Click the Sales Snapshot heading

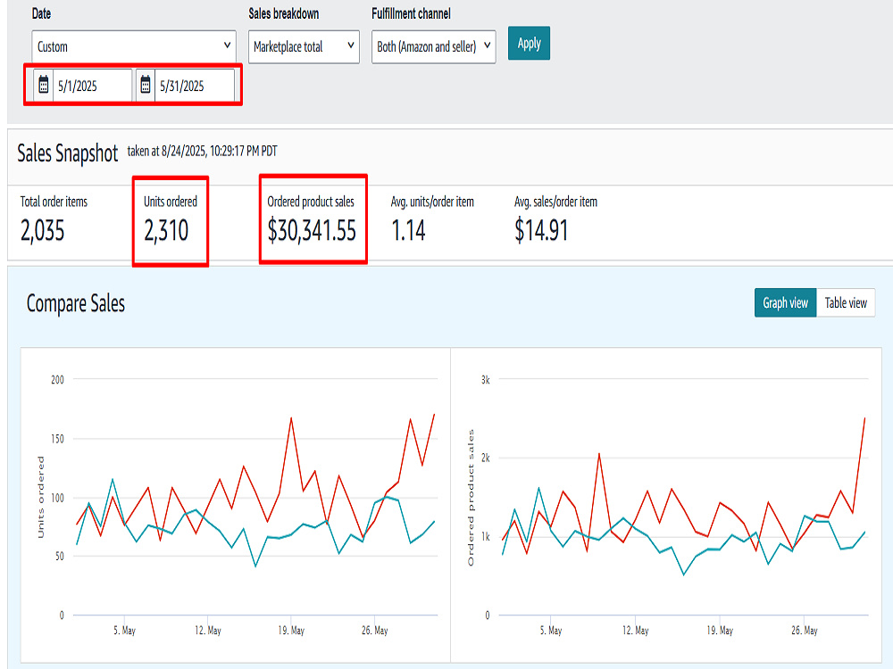(67, 153)
